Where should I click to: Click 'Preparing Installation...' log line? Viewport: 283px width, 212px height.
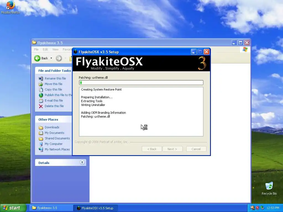pos(96,97)
